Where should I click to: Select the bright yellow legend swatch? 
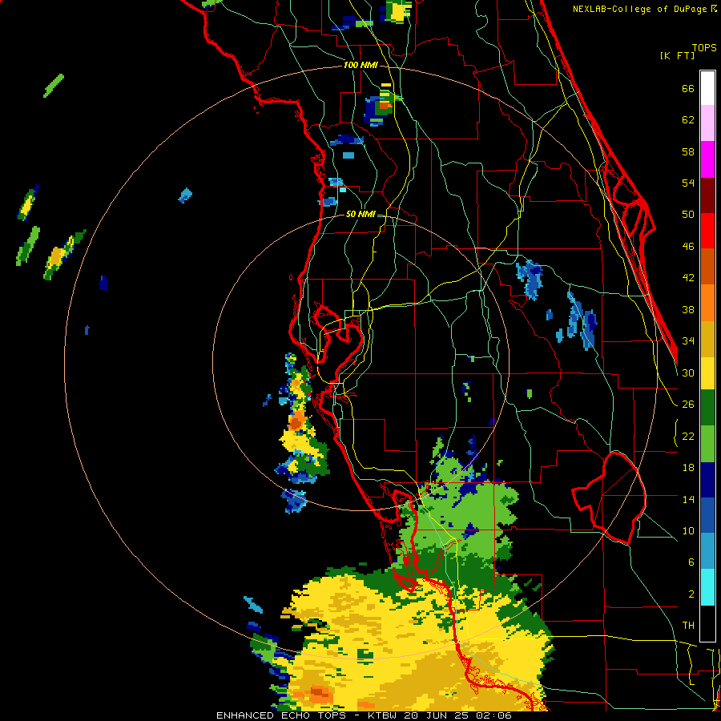[x=707, y=373]
